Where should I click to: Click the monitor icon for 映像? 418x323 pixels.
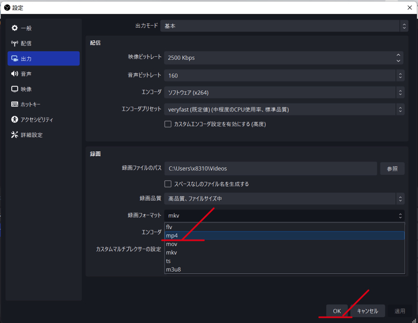coord(14,89)
